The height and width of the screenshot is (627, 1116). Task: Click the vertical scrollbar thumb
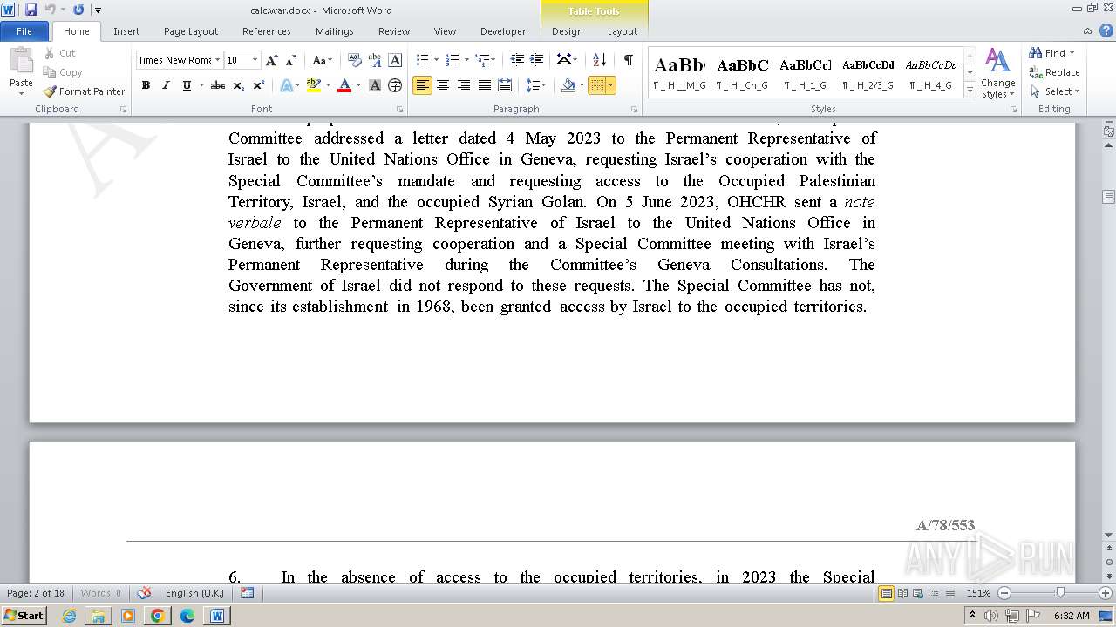1109,198
